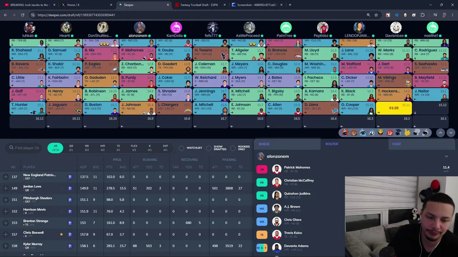Open Brenton Strange's player name link
The image size is (458, 257).
coord(36,221)
